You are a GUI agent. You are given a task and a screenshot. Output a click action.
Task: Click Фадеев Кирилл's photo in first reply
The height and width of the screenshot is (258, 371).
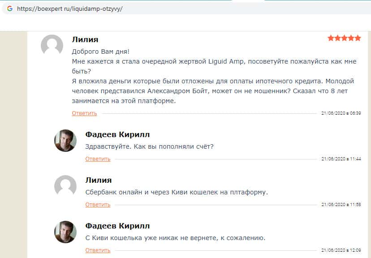(65, 141)
